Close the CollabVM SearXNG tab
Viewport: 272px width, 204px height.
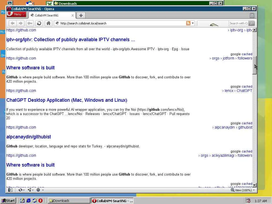pos(73,15)
